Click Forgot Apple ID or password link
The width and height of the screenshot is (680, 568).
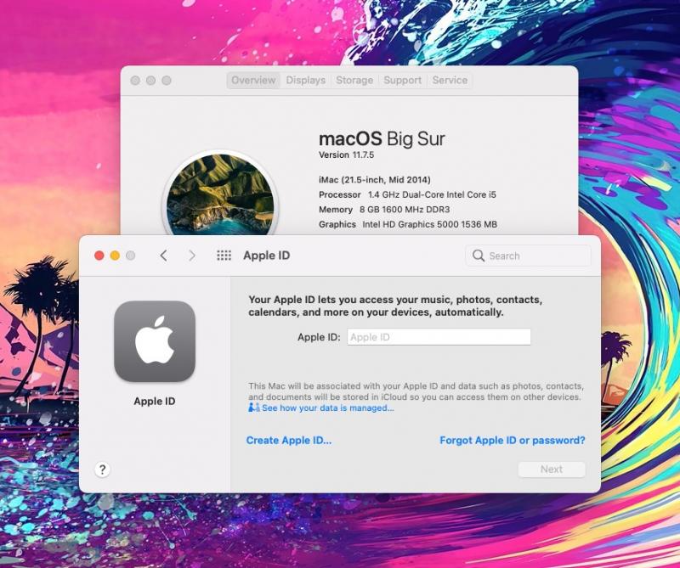pyautogui.click(x=513, y=440)
